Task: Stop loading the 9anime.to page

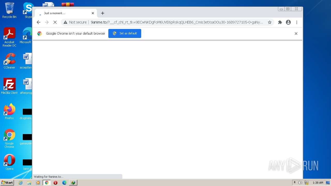Action: point(55,22)
